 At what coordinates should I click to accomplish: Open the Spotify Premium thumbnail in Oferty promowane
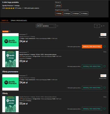pos(11,82)
